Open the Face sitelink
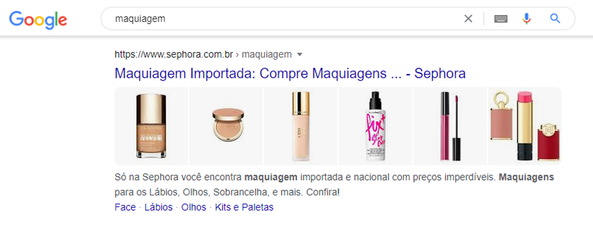Image resolution: width=593 pixels, height=227 pixels. (x=125, y=207)
